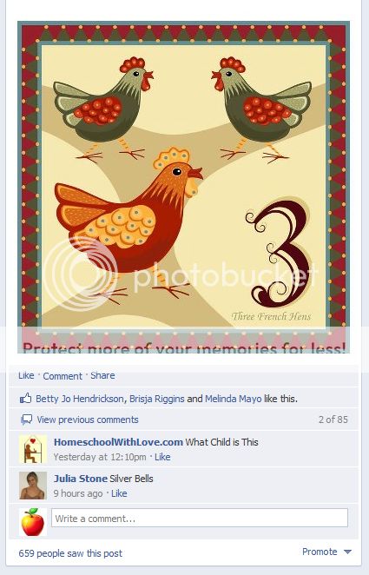Viewport: 369px width, 575px height.
Task: Share the Three French Hens post
Action: (x=102, y=375)
